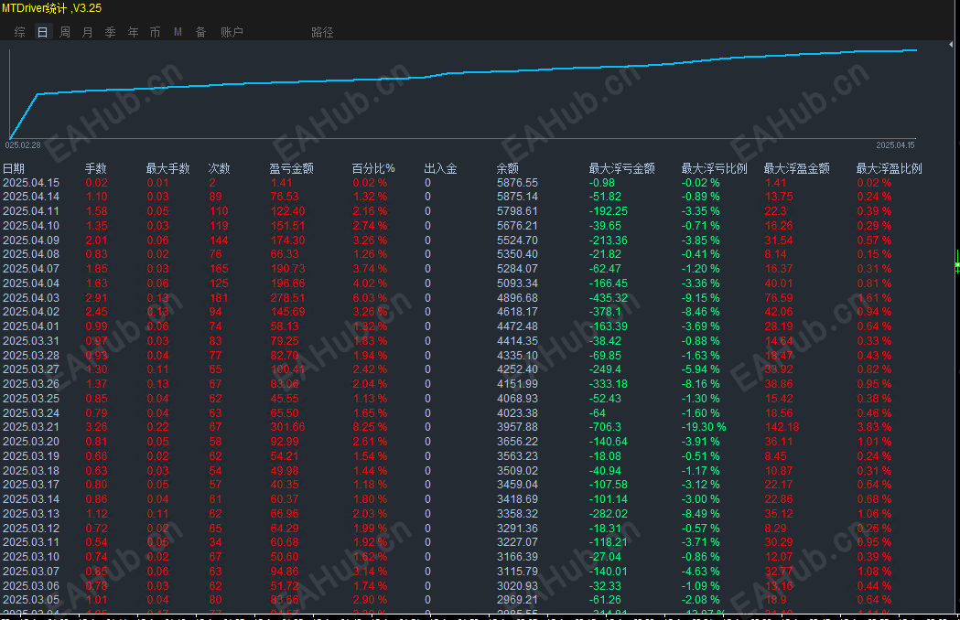Click the 百分比% column header
This screenshot has height=620, width=960.
pos(372,168)
